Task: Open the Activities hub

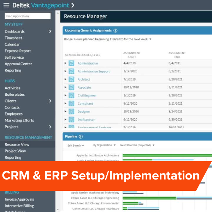Action: click(x=12, y=88)
